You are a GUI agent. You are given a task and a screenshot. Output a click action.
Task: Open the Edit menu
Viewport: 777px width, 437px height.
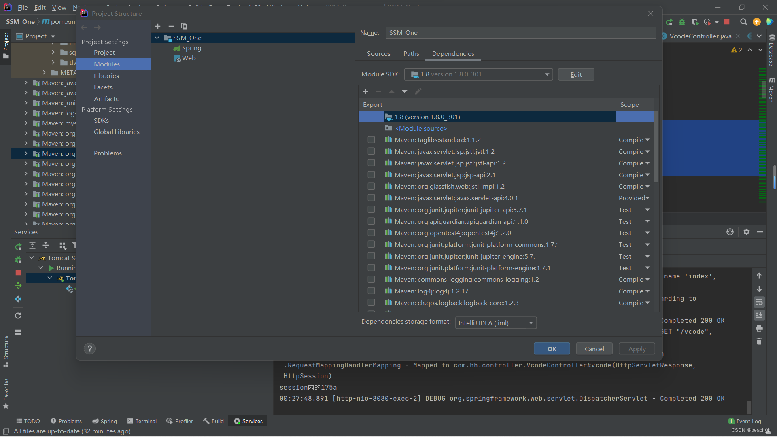tap(40, 7)
